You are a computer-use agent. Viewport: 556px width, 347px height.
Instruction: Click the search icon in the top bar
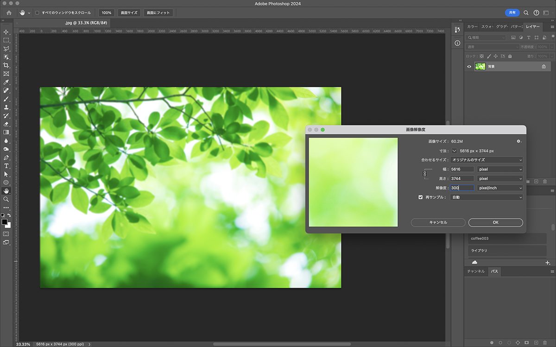pos(526,13)
